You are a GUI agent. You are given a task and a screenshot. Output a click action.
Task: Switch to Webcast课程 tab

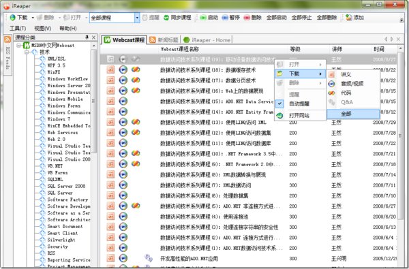click(124, 40)
